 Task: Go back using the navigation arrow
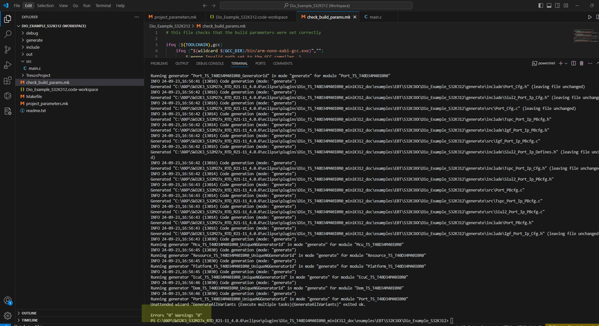[204, 5]
